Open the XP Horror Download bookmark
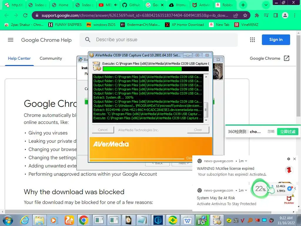Screen dimensions: 301x226 pos(185,25)
